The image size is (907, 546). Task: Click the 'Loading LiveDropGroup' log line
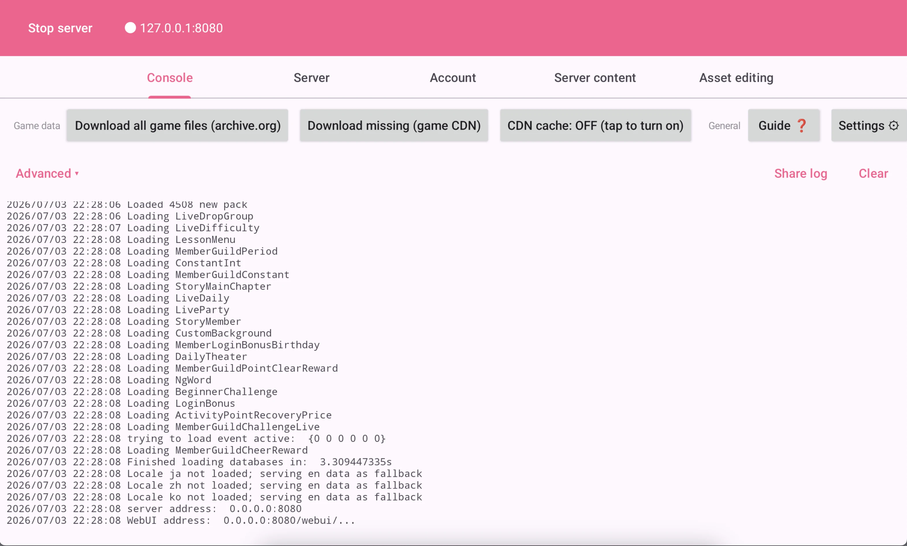130,216
